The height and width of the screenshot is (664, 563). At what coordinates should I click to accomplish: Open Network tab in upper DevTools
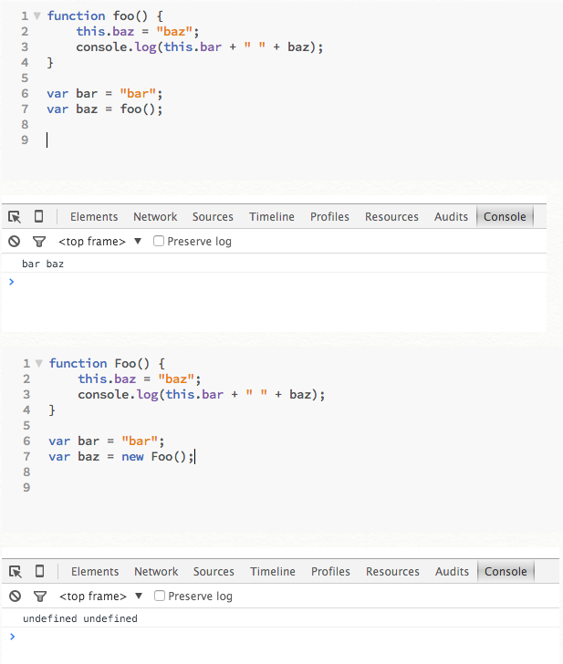155,217
